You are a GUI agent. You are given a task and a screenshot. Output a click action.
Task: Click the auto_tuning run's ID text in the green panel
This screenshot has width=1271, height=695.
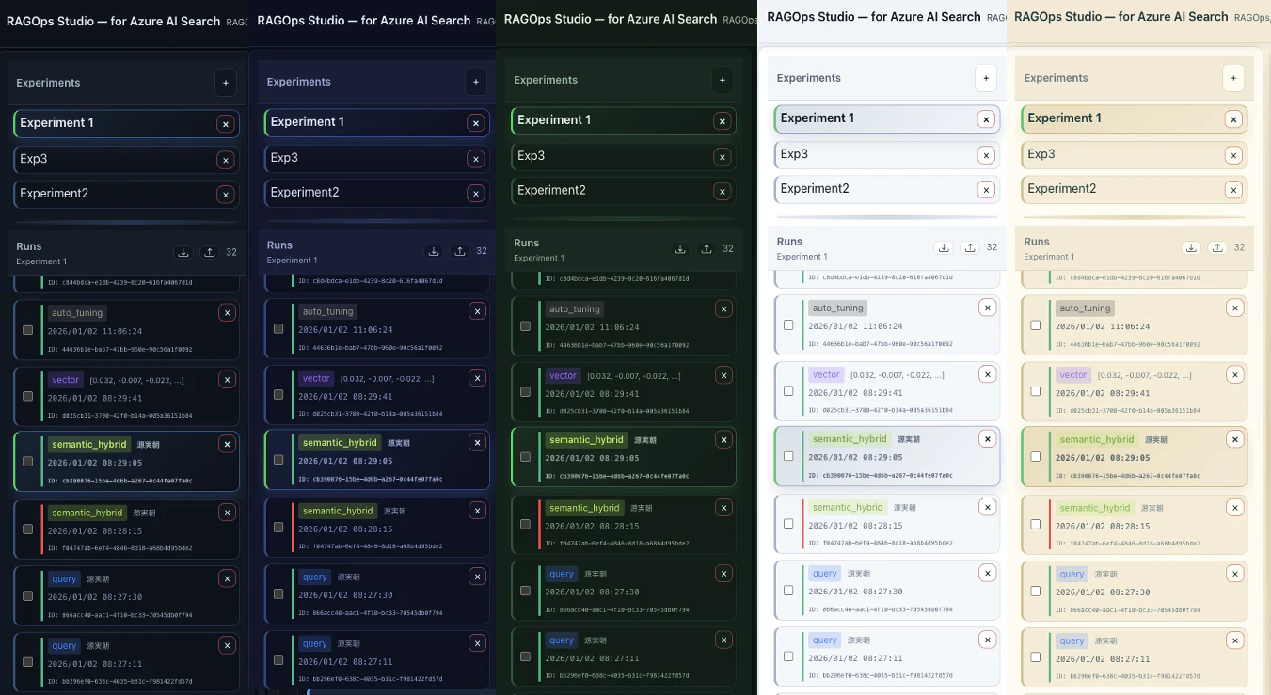click(x=617, y=345)
